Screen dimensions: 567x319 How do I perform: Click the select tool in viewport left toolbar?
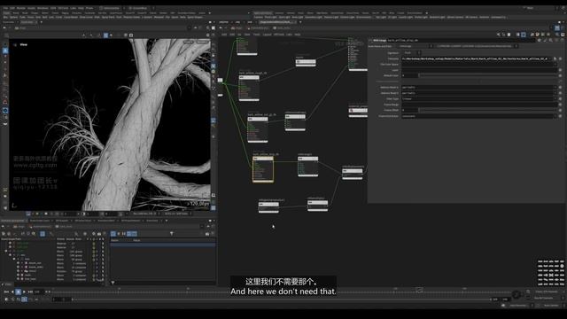pos(5,51)
